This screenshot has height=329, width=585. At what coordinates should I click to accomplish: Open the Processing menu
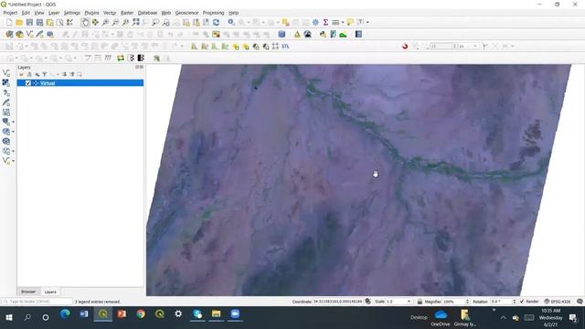213,13
